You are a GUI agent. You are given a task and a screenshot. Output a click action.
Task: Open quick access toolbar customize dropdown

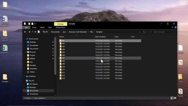click(x=35, y=24)
